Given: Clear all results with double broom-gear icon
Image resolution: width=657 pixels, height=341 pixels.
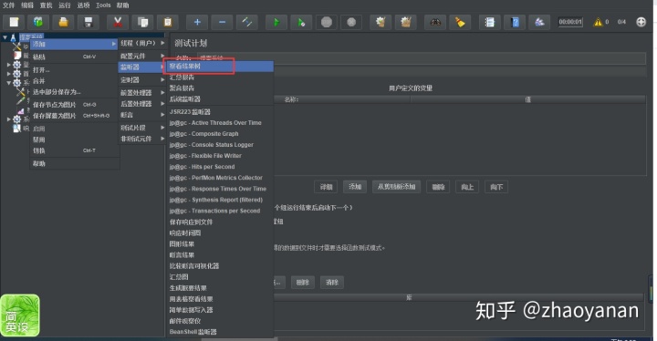Looking at the screenshot, I should 405,22.
